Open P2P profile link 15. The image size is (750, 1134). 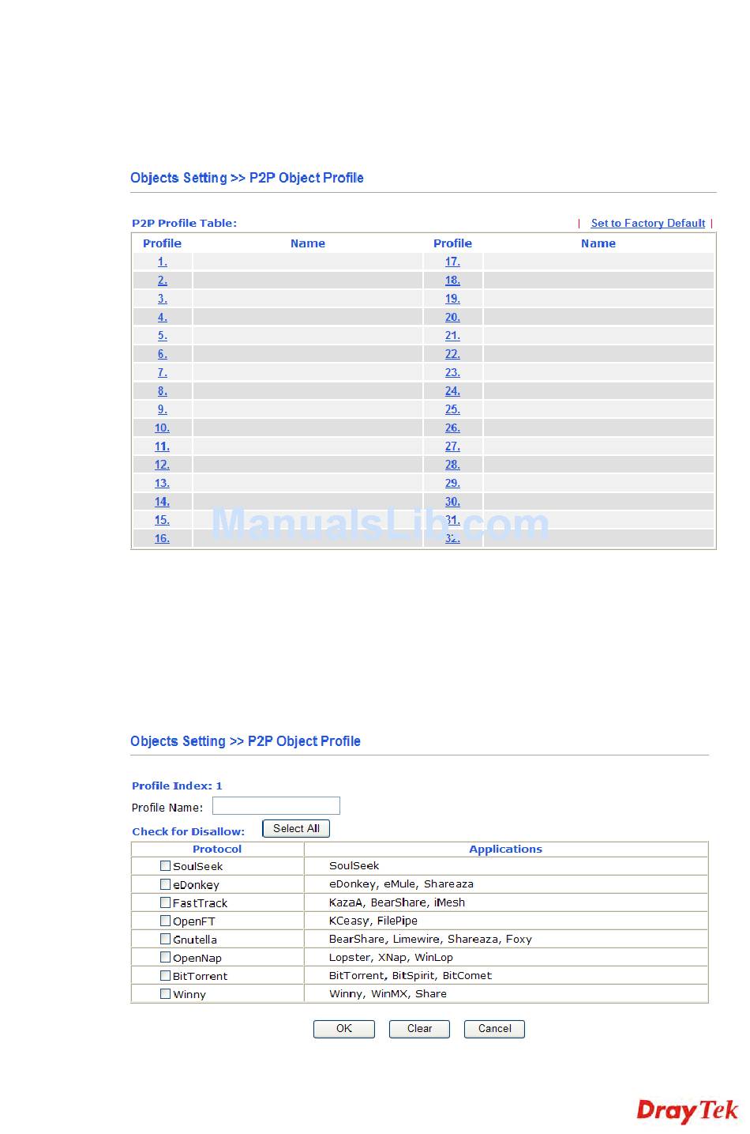162,520
